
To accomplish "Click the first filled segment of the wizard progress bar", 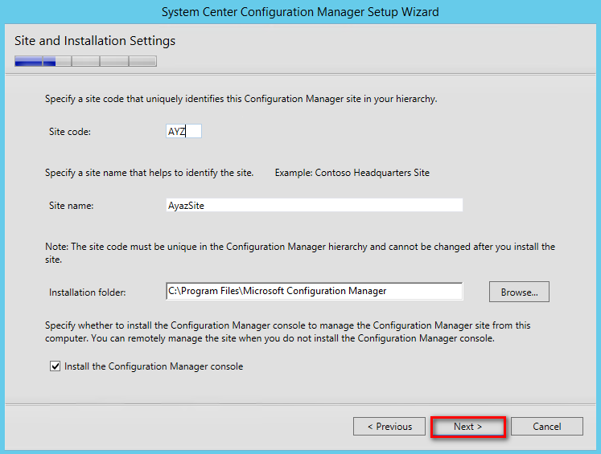I will click(x=28, y=61).
